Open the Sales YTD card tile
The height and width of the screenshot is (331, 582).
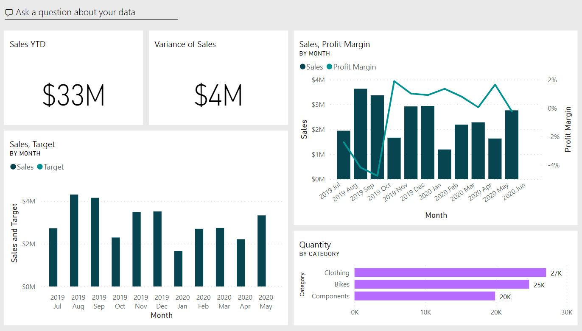(x=74, y=78)
